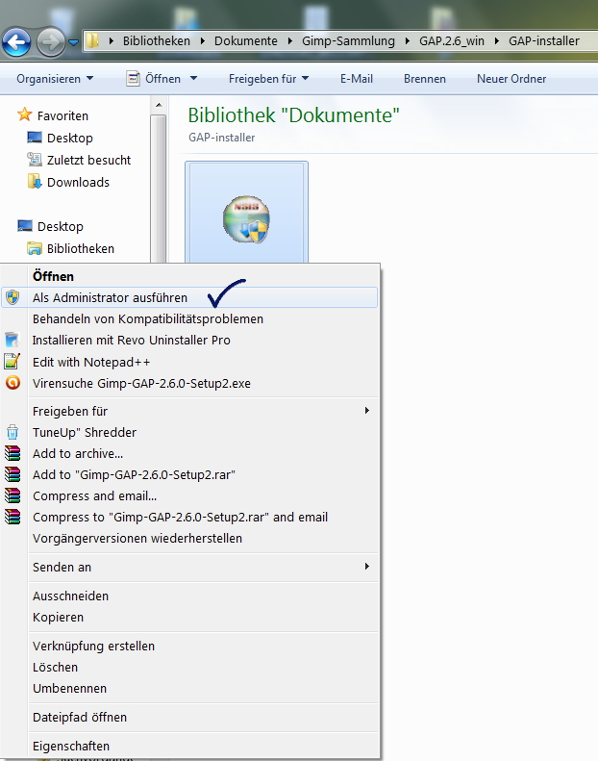The image size is (598, 761).
Task: Click the Forward navigation arrow
Action: pyautogui.click(x=50, y=42)
